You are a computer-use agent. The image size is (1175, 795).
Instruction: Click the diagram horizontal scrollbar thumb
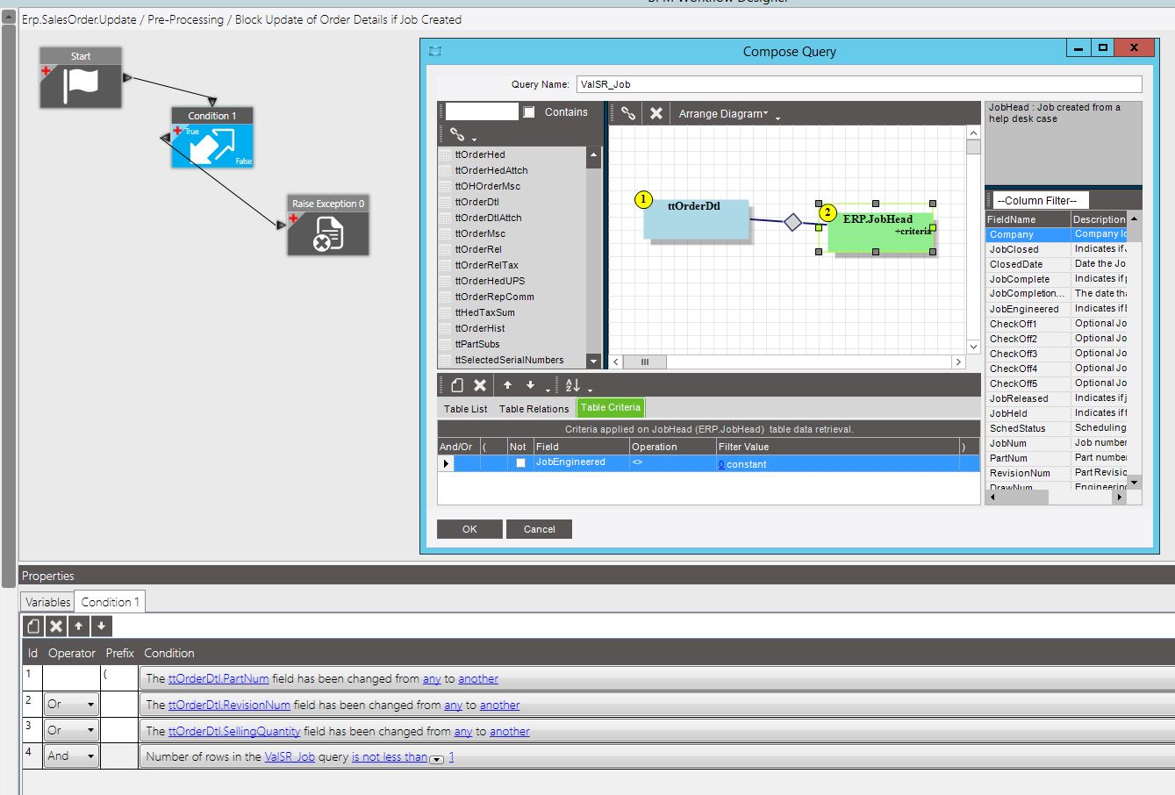coord(645,362)
